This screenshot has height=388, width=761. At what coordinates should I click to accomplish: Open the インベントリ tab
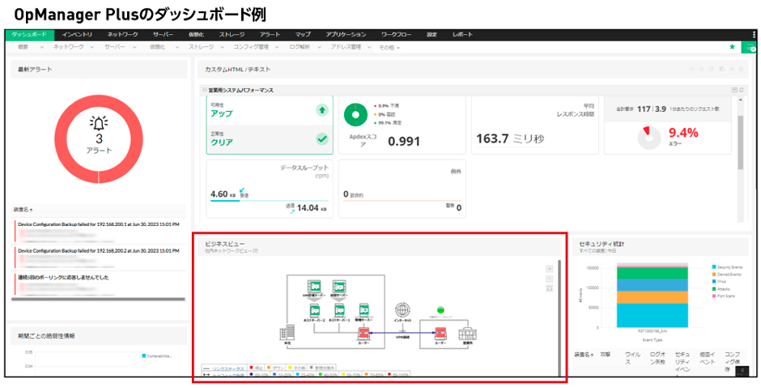[77, 35]
